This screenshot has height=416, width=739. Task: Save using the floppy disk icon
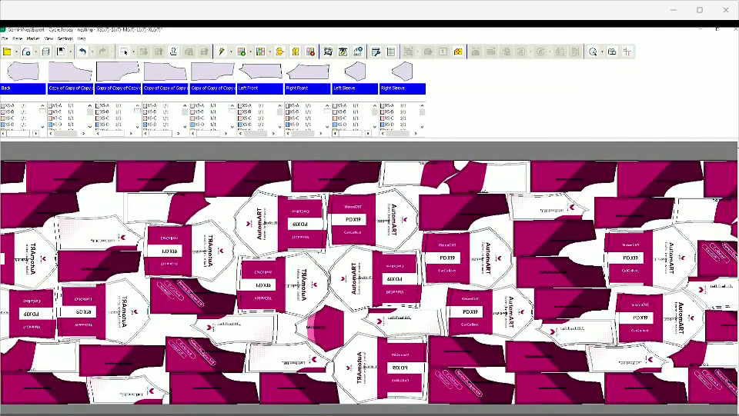62,52
